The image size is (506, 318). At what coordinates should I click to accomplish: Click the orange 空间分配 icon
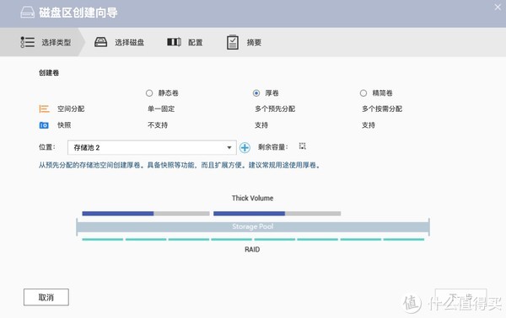[44, 109]
